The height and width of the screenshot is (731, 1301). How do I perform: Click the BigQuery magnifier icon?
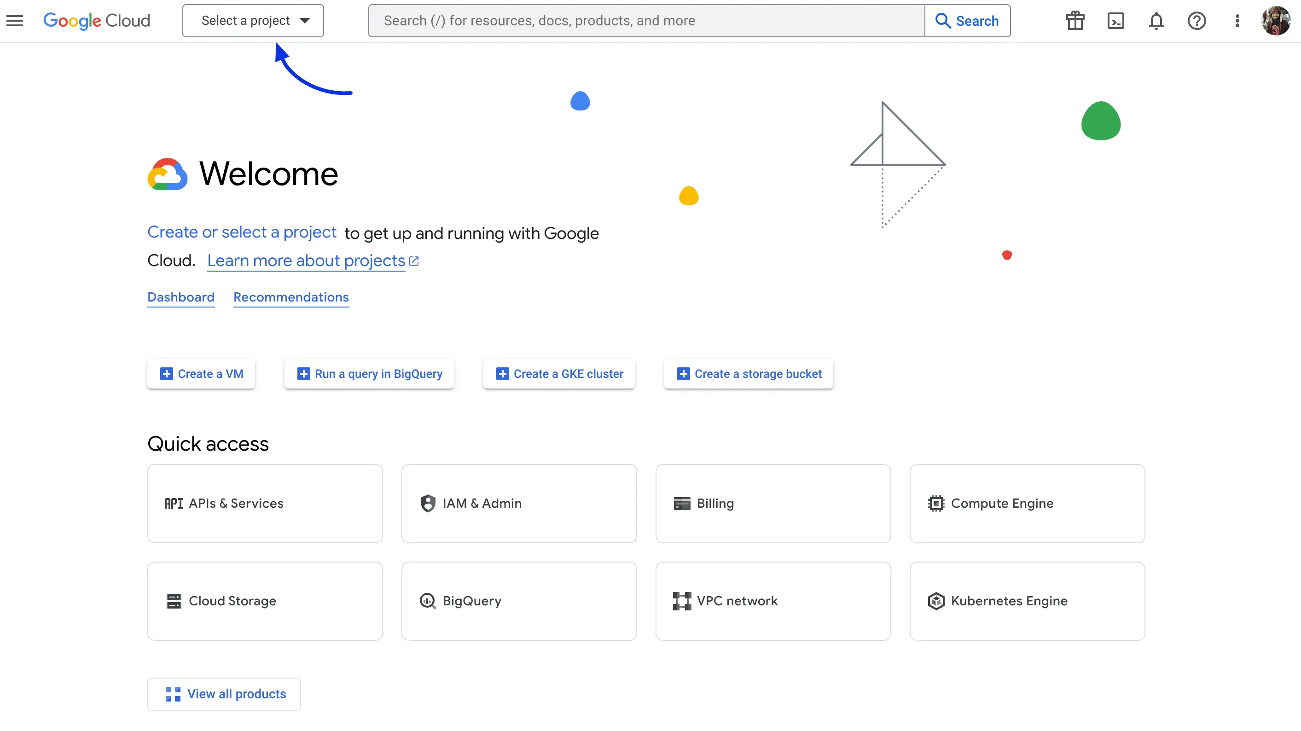428,601
